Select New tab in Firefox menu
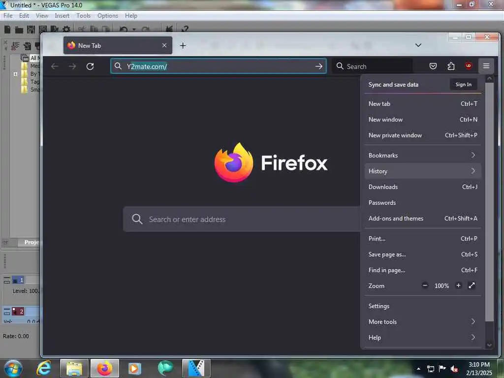The width and height of the screenshot is (504, 378). pyautogui.click(x=423, y=104)
